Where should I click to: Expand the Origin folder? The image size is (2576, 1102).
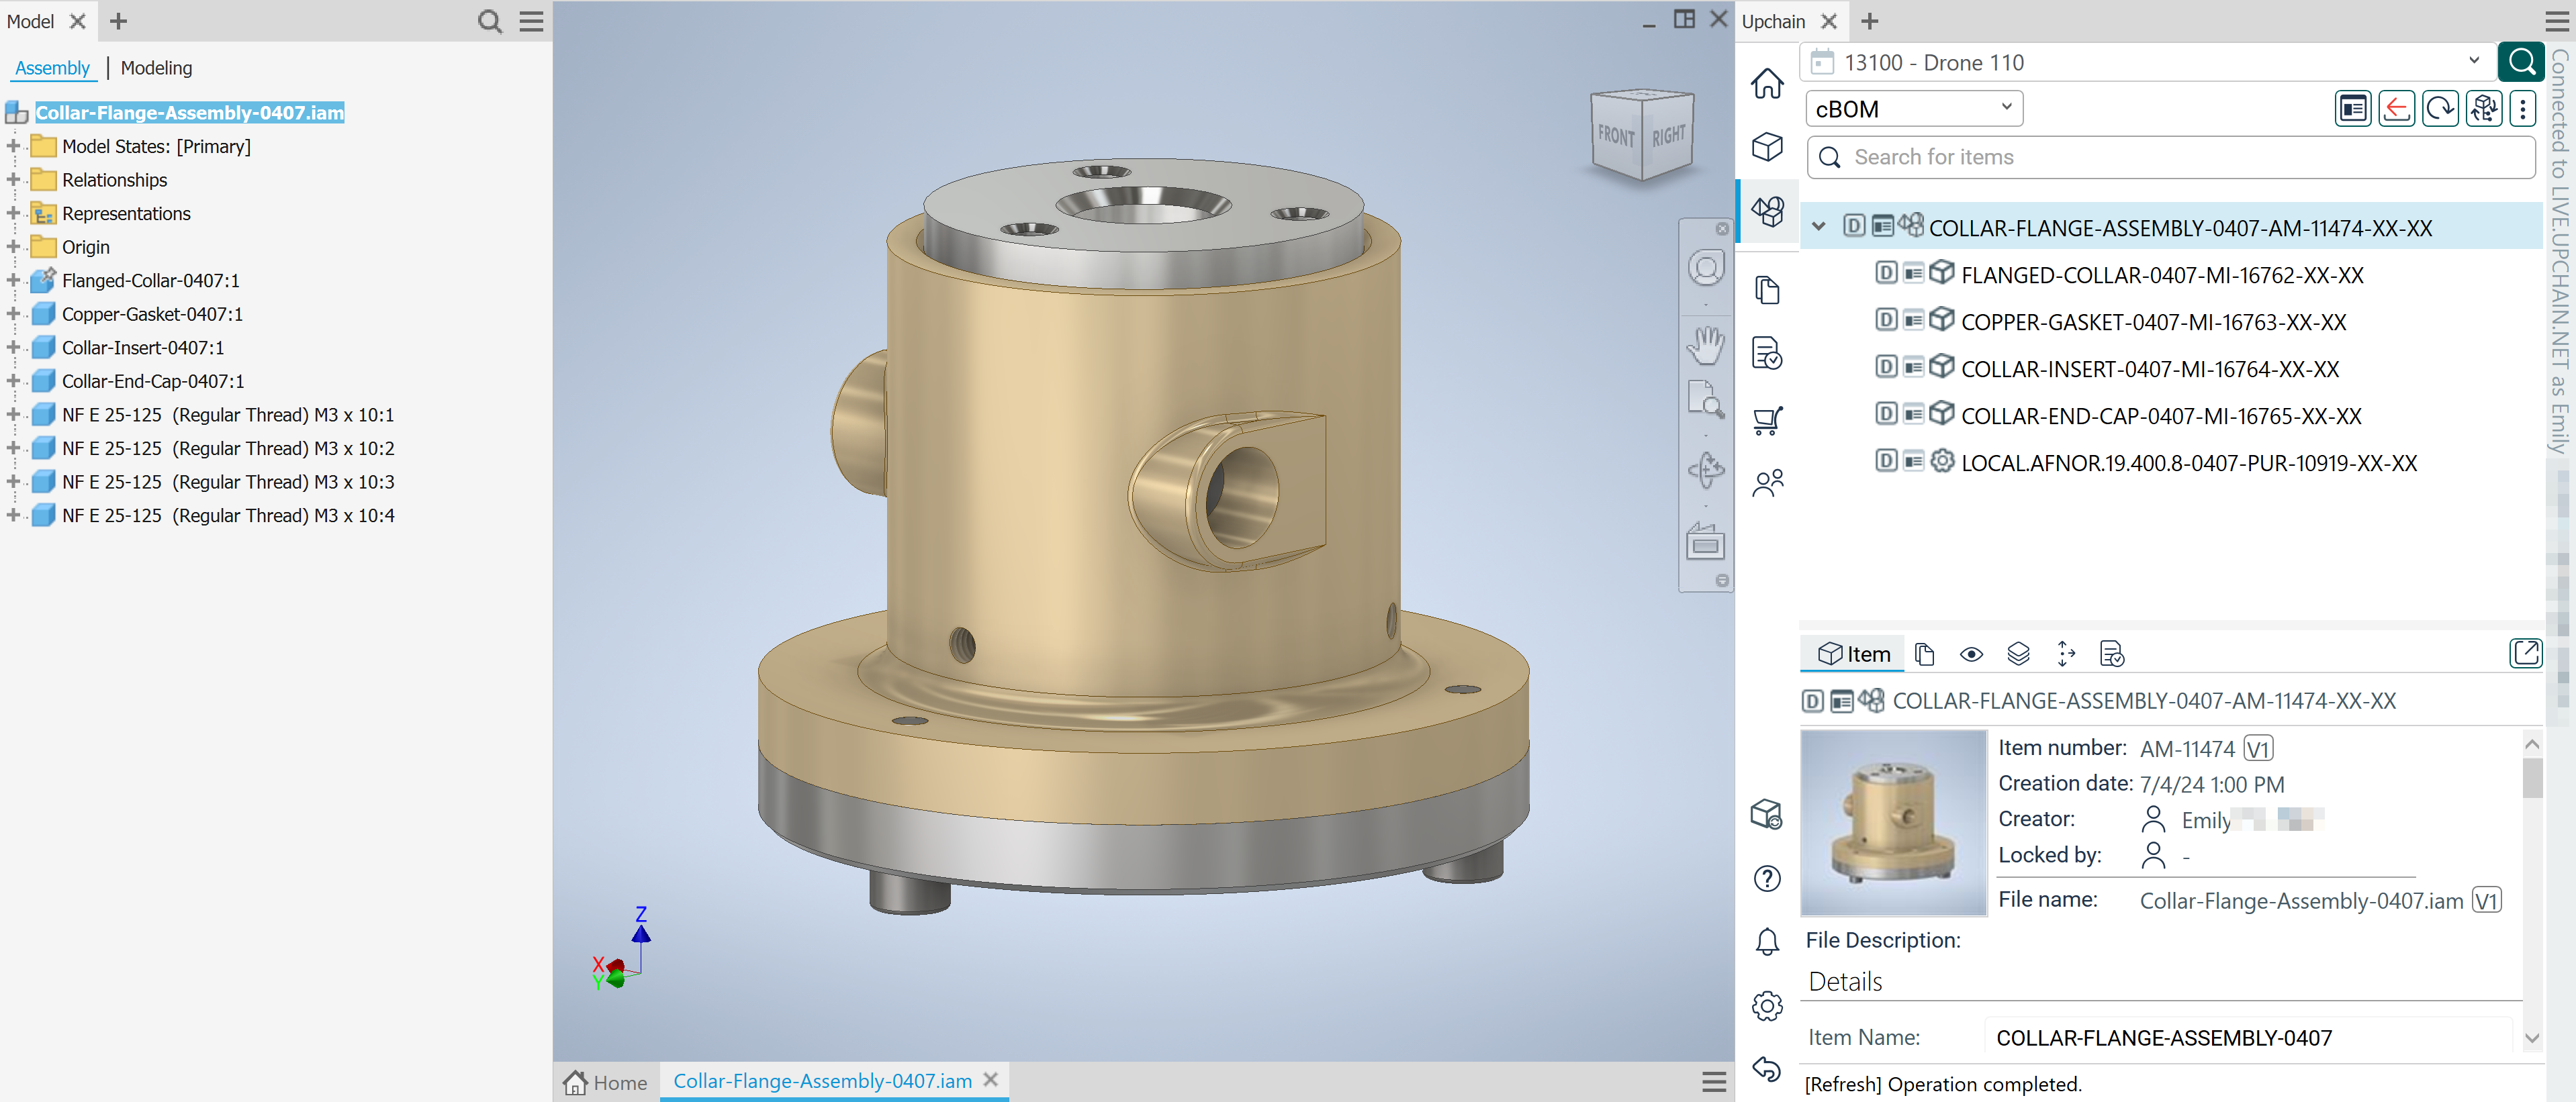pos(13,247)
